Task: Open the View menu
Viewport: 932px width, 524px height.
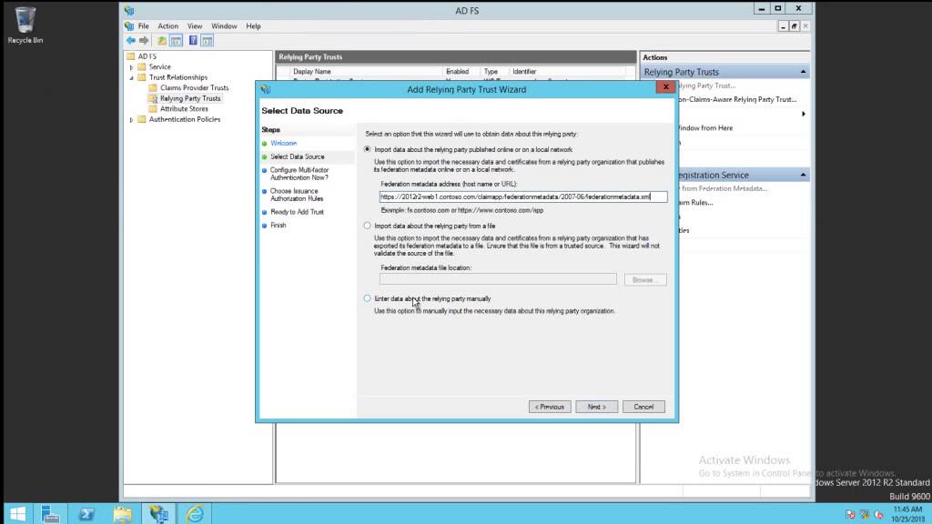Action: 195,26
